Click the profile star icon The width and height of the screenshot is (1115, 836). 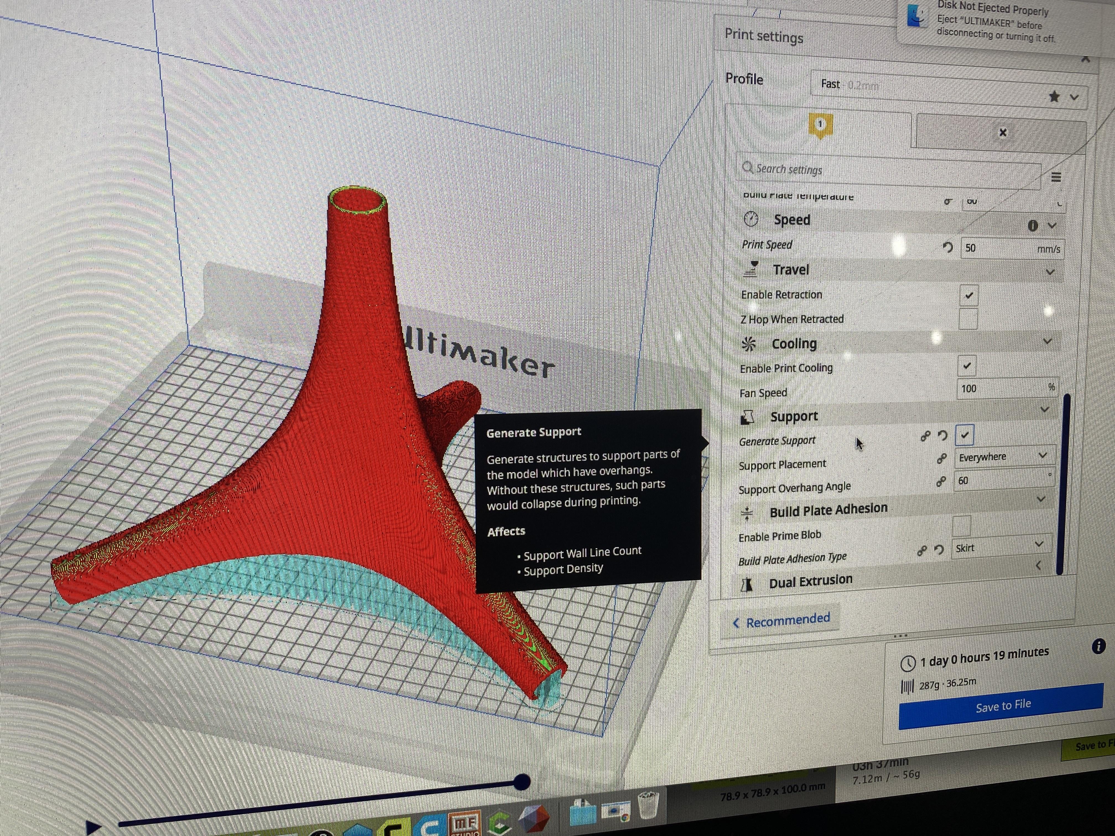pyautogui.click(x=1054, y=97)
